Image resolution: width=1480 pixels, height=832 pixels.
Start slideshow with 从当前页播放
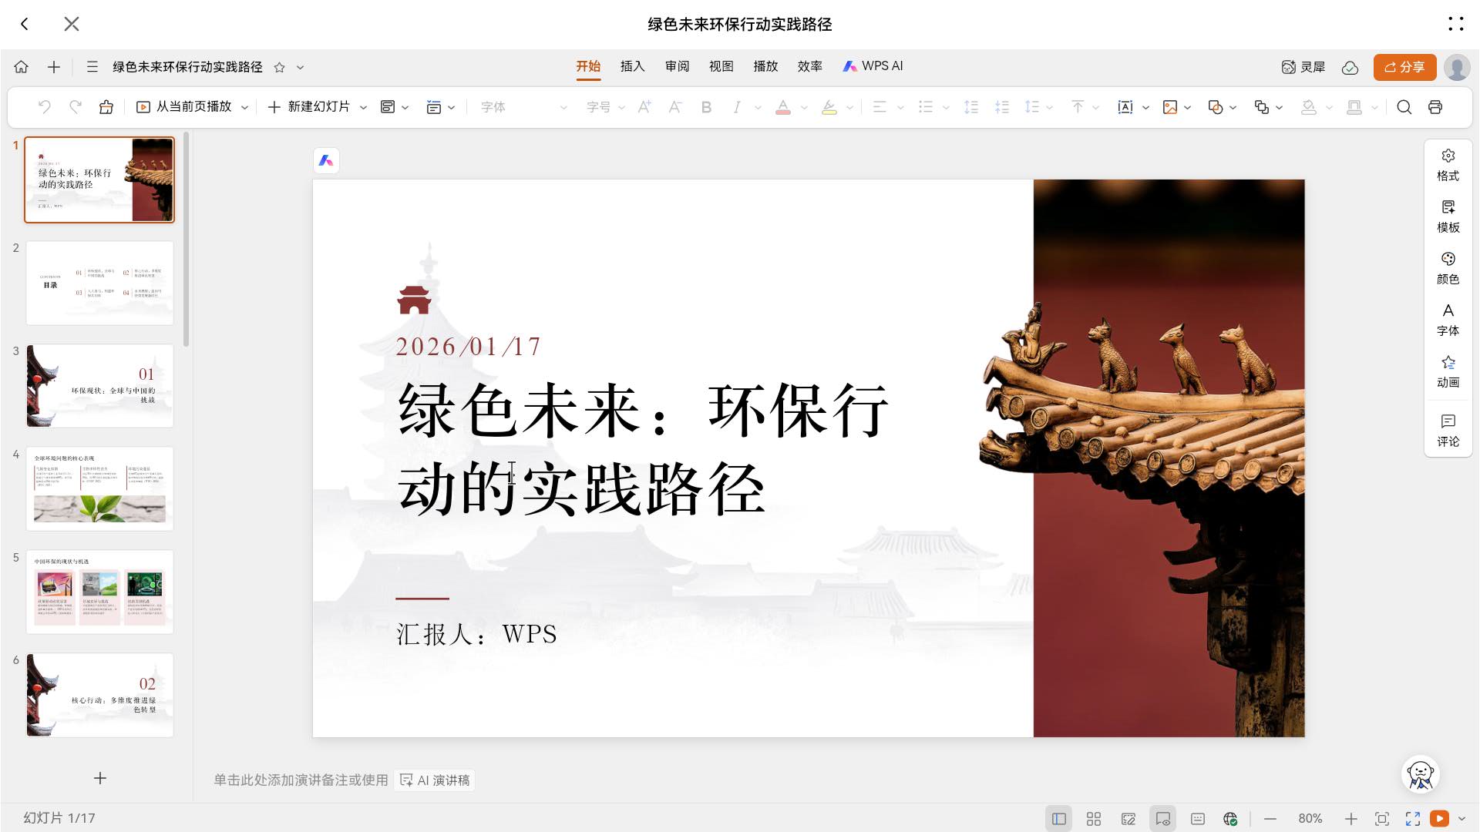[x=183, y=107]
